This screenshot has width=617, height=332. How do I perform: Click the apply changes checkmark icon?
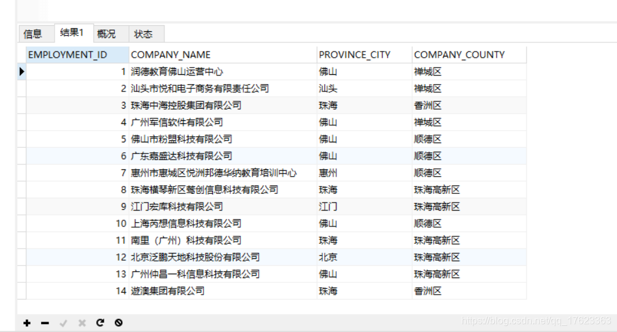[x=63, y=323]
